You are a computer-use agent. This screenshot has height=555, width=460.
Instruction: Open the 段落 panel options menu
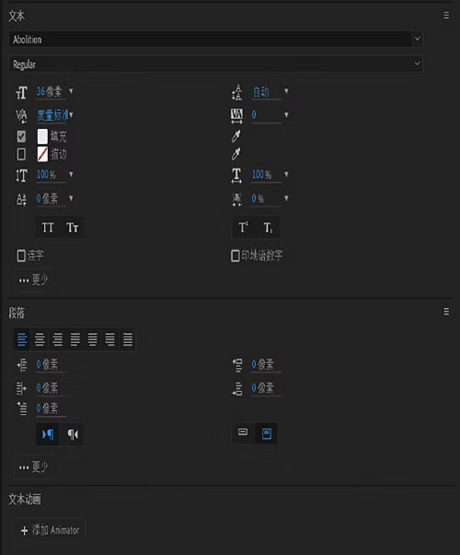(446, 312)
